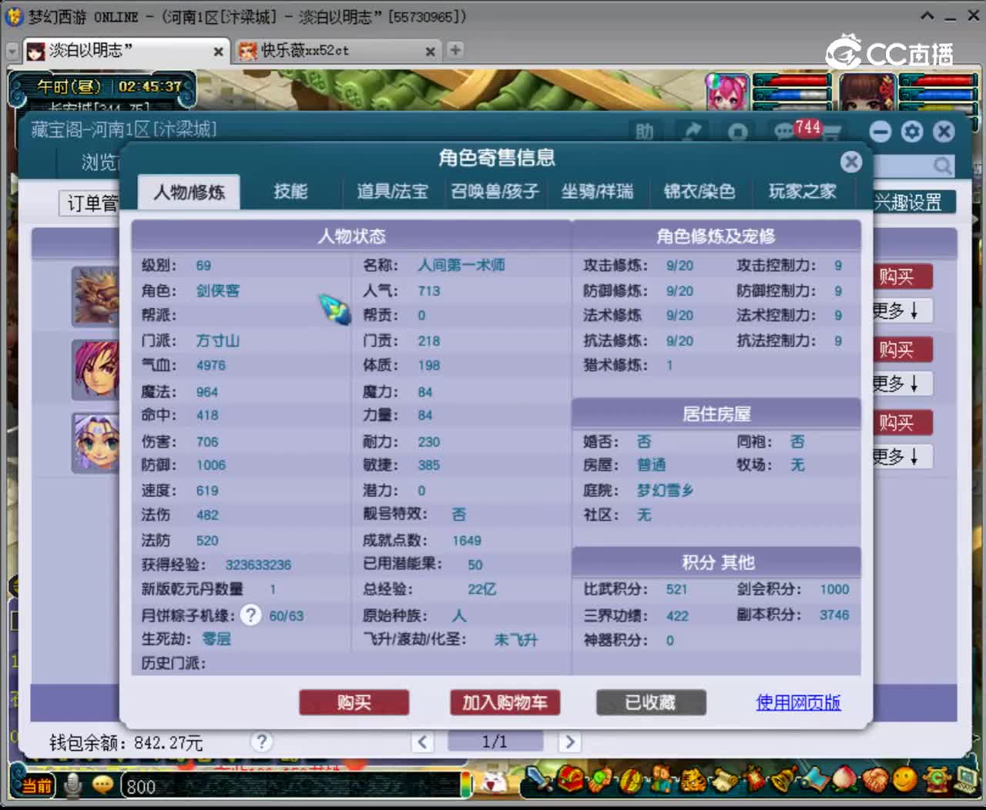
Task: Open 藏宝阁 settings gear icon
Action: [912, 132]
